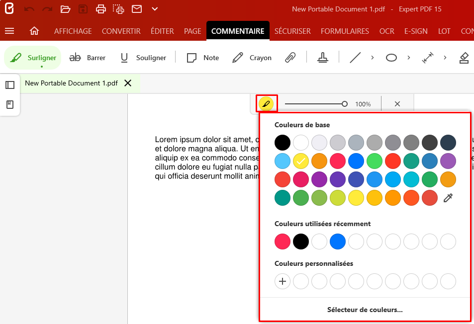The width and height of the screenshot is (474, 324).
Task: Open the hamburger main menu
Action: (x=9, y=31)
